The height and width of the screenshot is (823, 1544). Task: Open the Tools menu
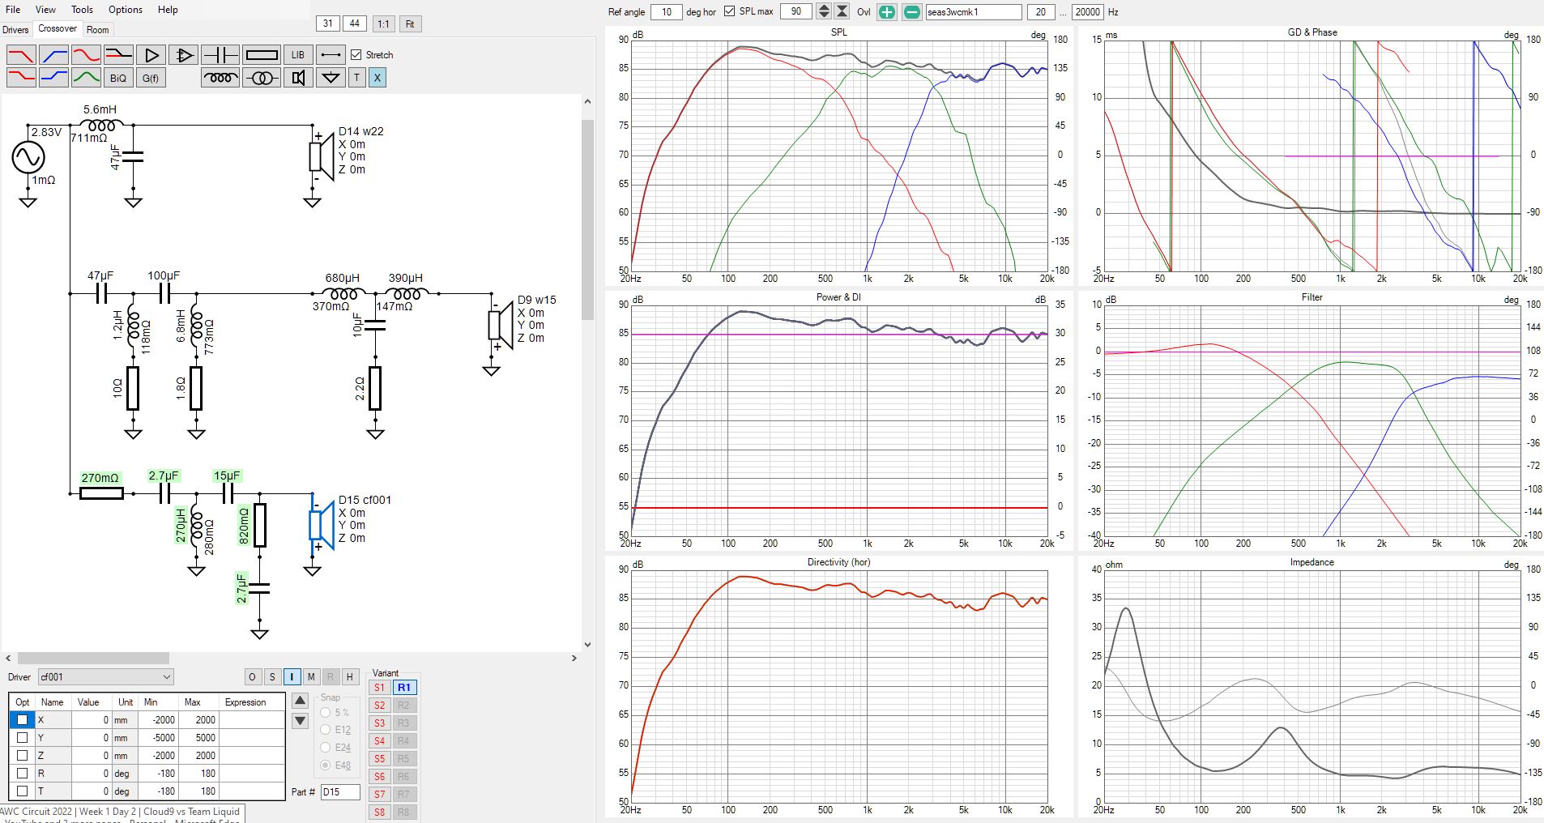point(82,10)
